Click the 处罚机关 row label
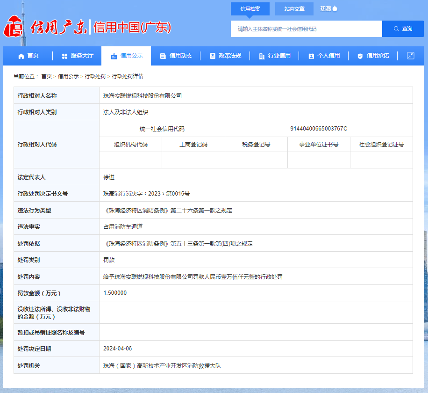Viewport: 428px width, 393px height. pos(29,365)
